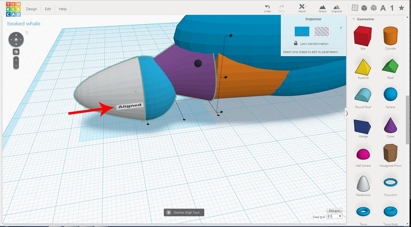This screenshot has height=227, width=411.
Task: Rotate view right with orbit arrow
Action: (21, 40)
